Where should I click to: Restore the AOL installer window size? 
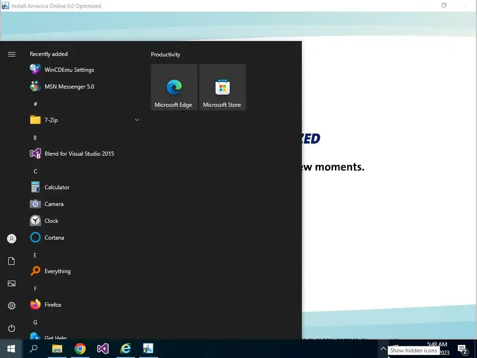[444, 5]
